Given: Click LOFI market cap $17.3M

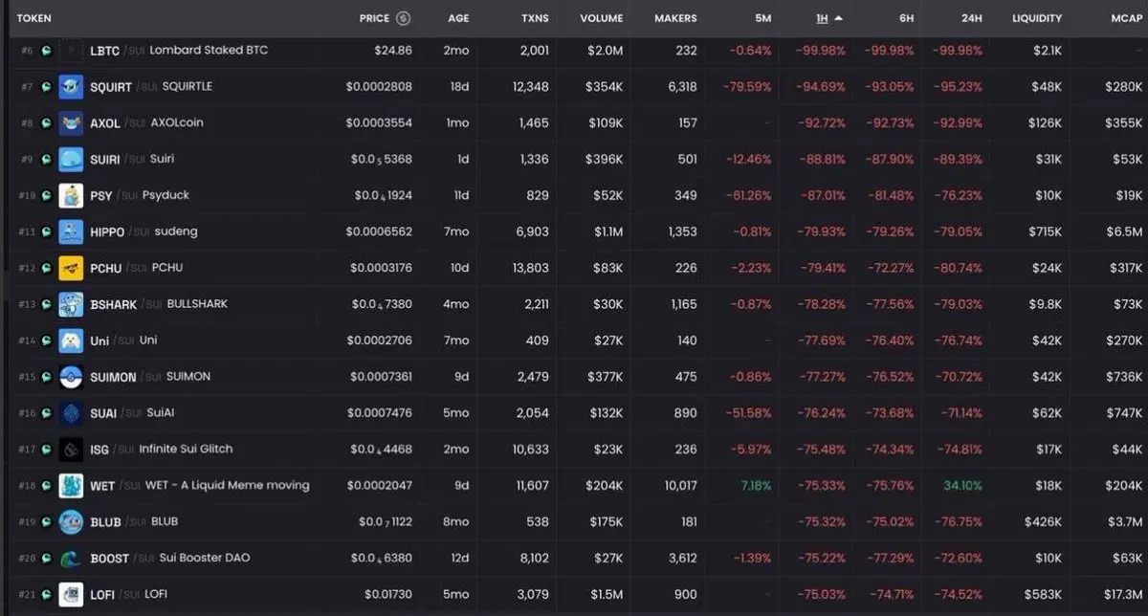Looking at the screenshot, I should (x=1124, y=595).
